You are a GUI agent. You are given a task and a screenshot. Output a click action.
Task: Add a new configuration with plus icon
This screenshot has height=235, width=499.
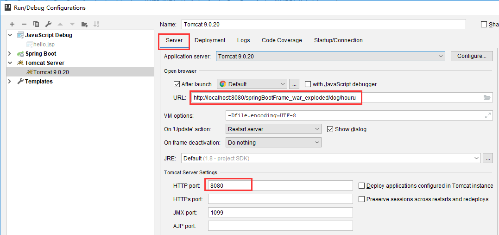(x=12, y=24)
